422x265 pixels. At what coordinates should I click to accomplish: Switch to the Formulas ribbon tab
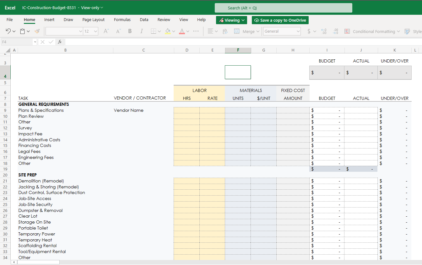[x=122, y=19]
